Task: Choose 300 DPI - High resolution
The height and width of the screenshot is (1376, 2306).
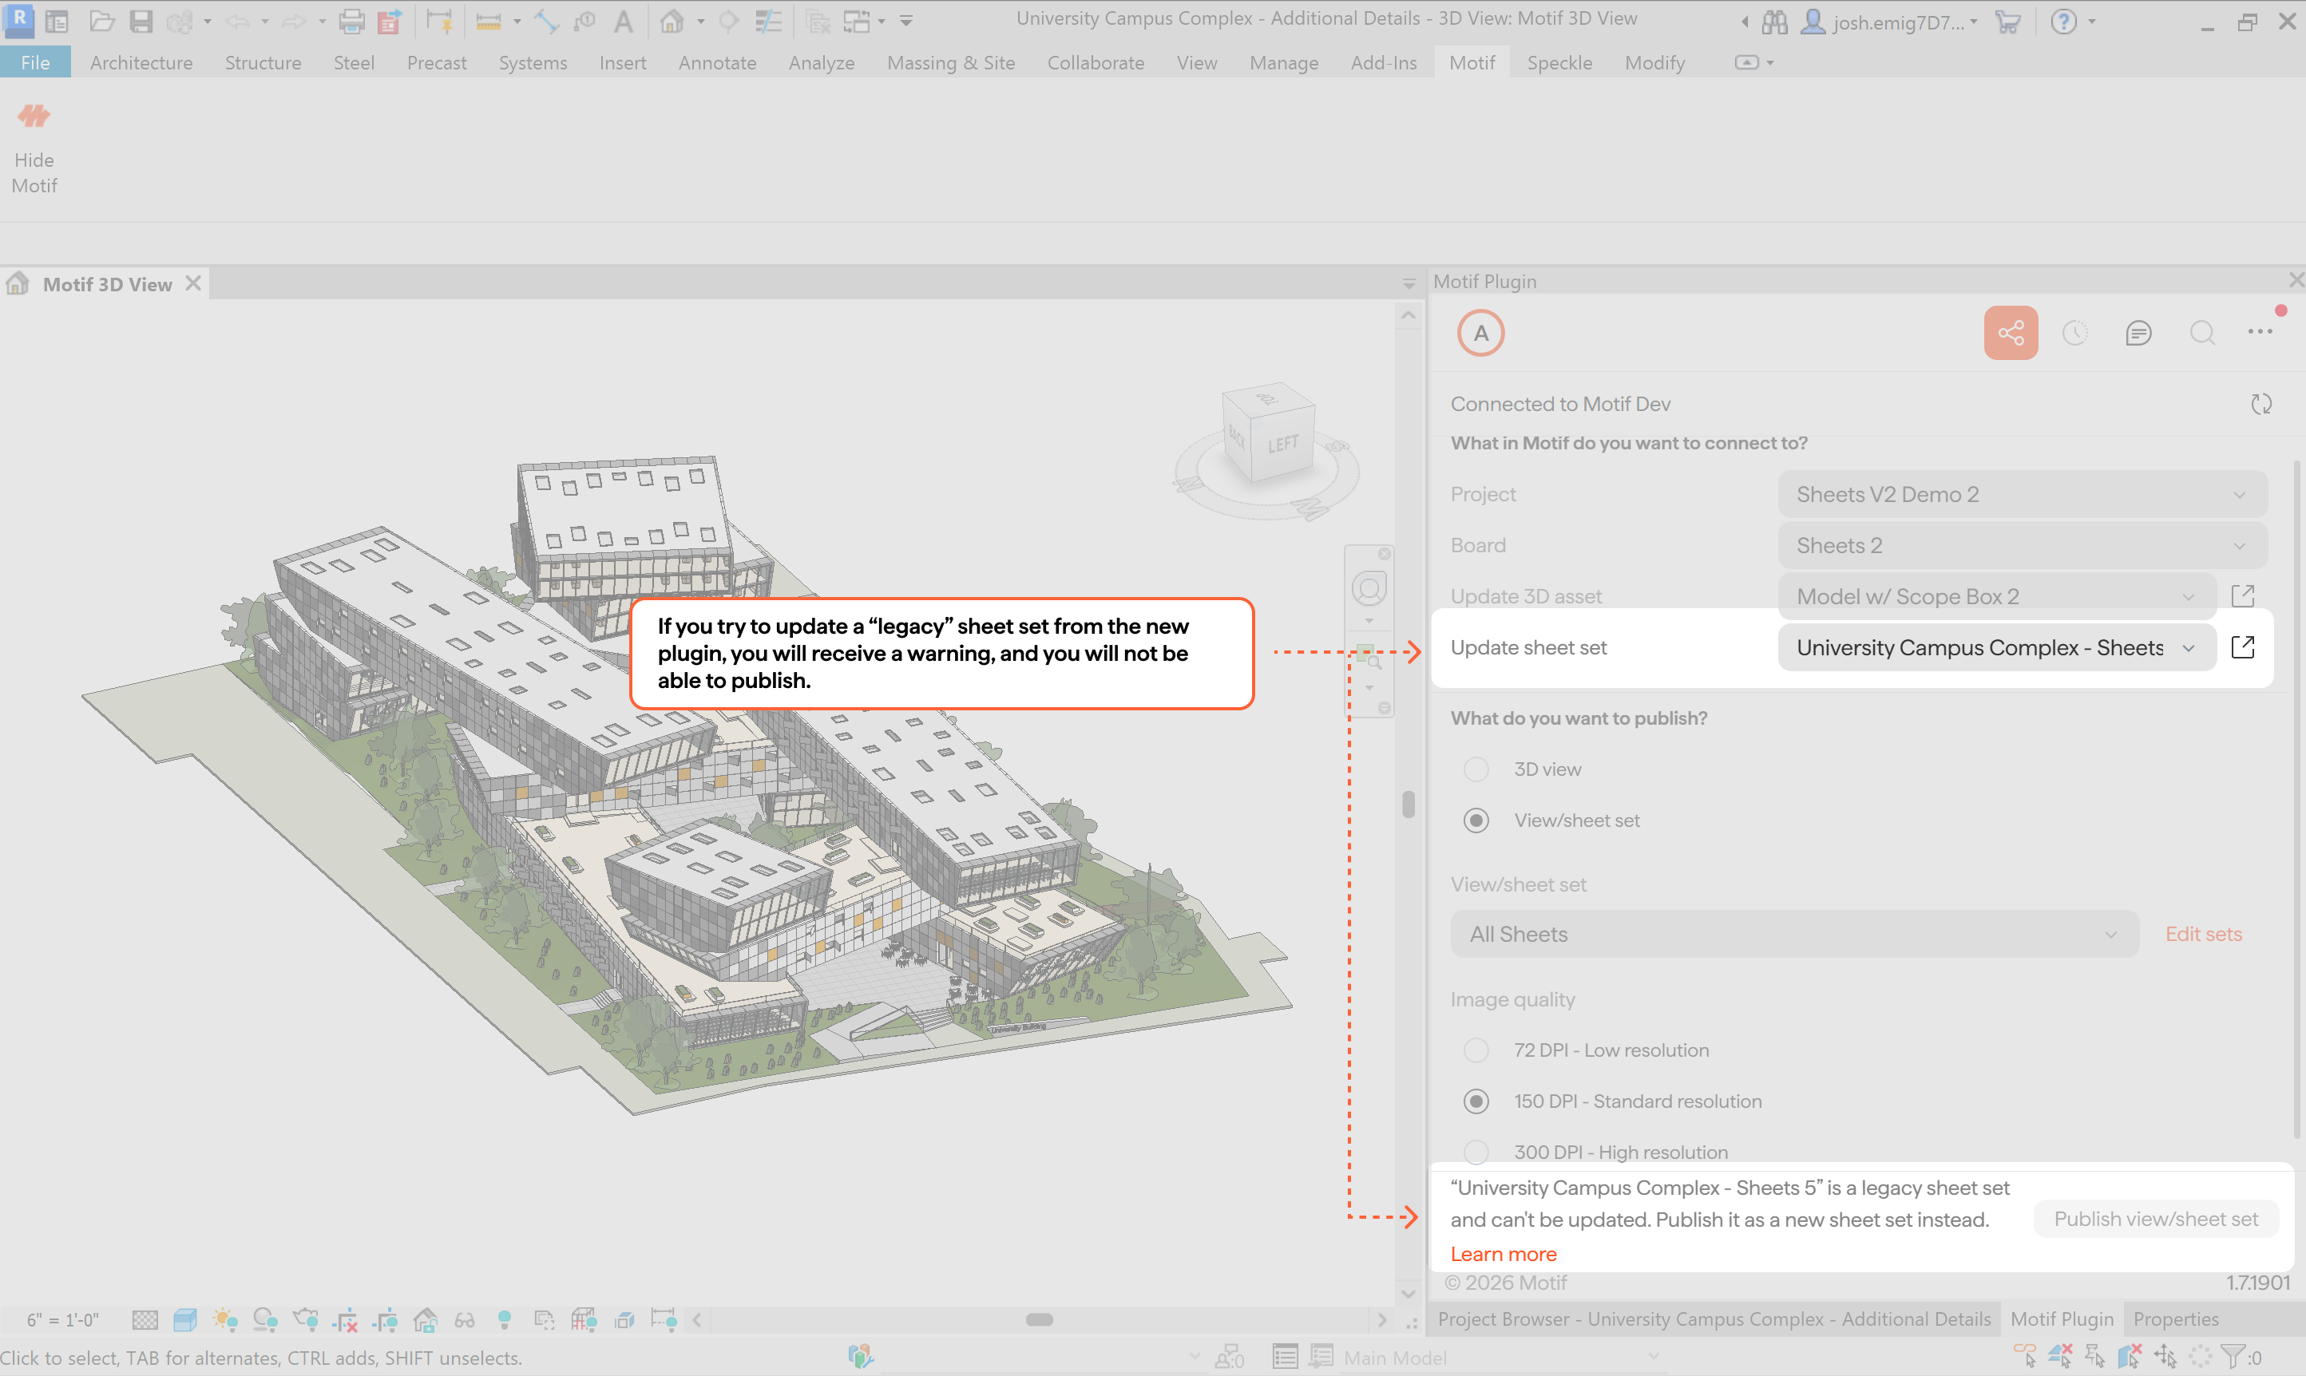Action: coord(1476,1152)
